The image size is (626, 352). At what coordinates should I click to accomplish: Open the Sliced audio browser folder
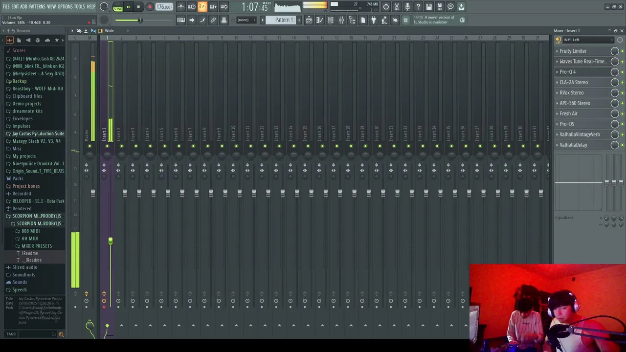point(24,267)
